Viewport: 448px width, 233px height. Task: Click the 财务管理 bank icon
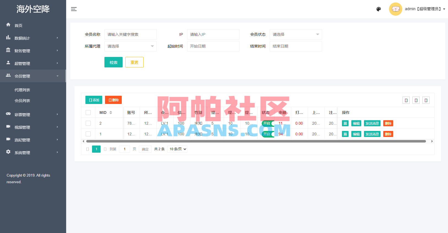click(8, 50)
